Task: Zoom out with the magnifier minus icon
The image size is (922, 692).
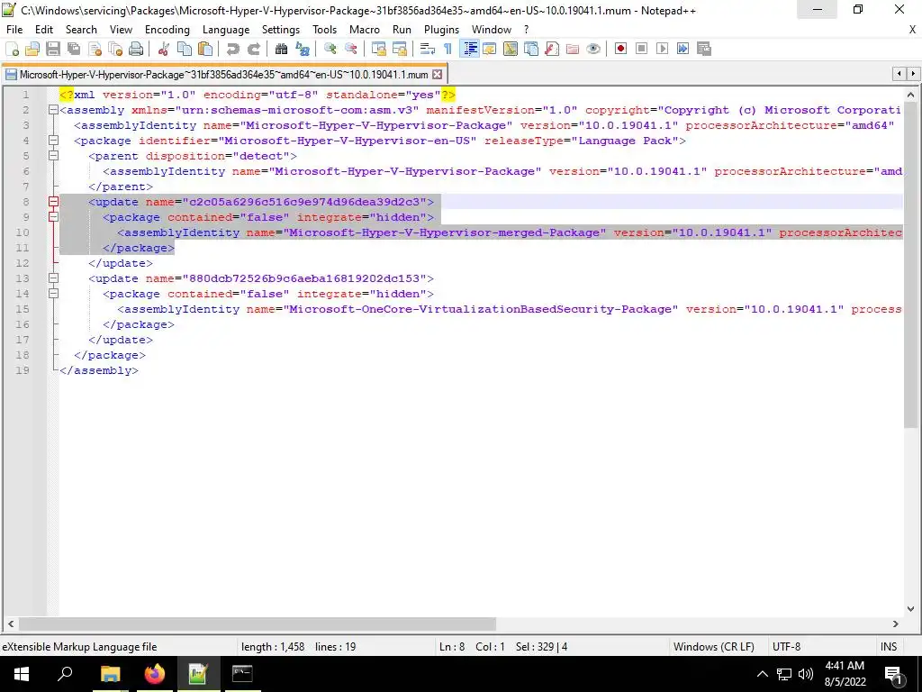Action: (350, 49)
